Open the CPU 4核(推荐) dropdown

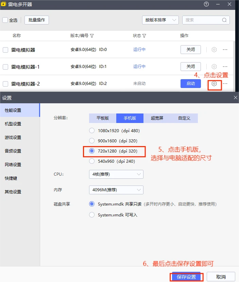coord(116,174)
